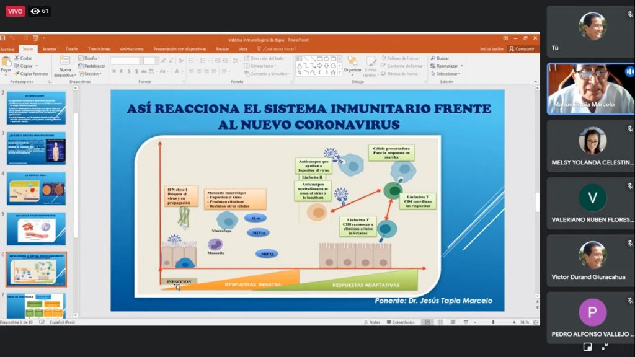Click the Buscar find command
This screenshot has height=357, width=635.
point(440,58)
